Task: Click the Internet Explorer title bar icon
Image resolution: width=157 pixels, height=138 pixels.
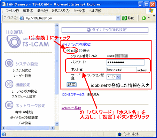Action: pos(3,4)
